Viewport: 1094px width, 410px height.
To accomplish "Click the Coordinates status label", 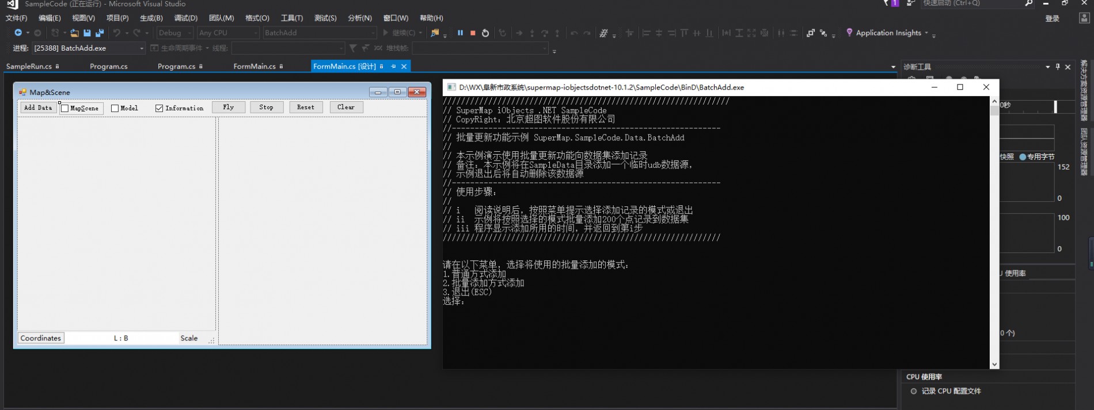I will [41, 338].
